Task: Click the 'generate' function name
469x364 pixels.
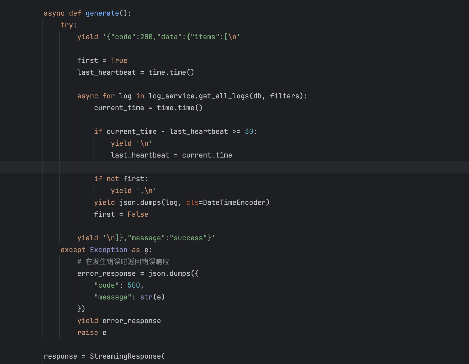Action: coord(102,13)
